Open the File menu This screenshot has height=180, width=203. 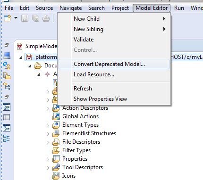9,8
